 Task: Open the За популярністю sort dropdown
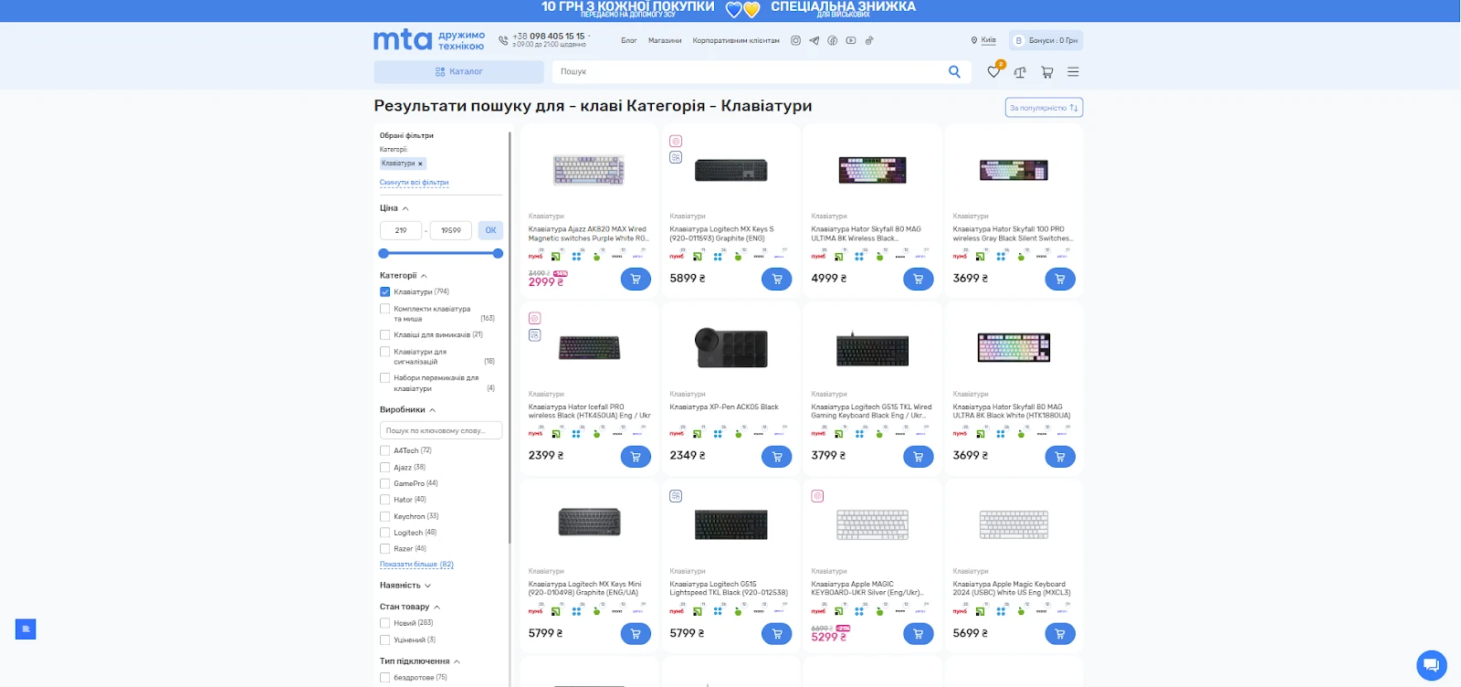coord(1044,108)
